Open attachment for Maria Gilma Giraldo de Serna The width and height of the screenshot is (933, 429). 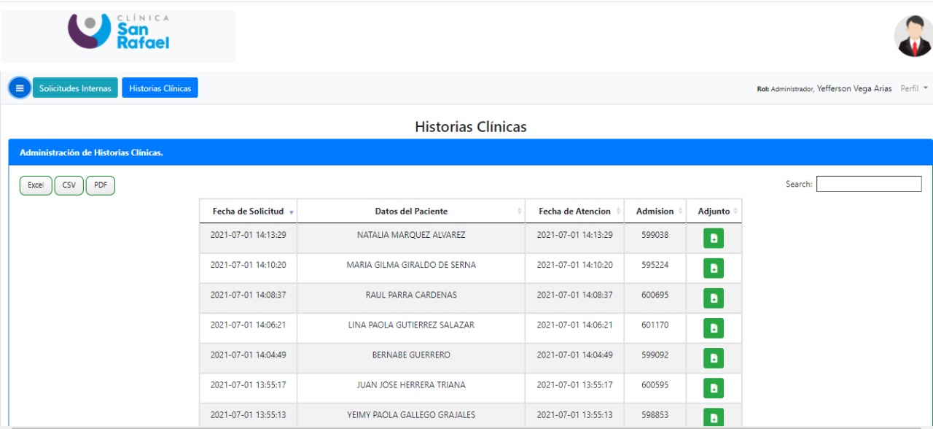click(714, 268)
